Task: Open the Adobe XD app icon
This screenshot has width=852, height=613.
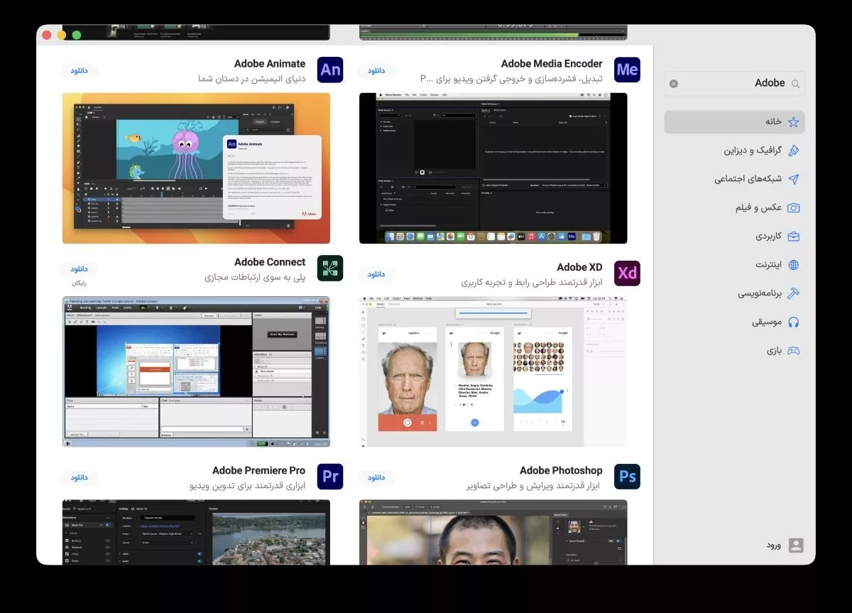Action: 627,273
